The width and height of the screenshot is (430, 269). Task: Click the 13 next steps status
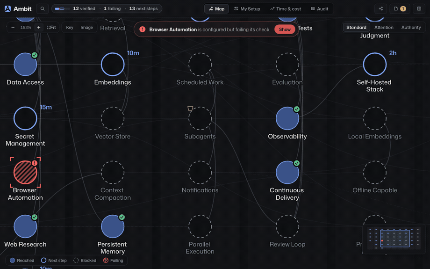coord(143,9)
